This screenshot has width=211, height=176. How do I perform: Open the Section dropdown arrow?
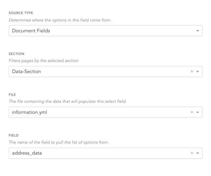[197, 72]
